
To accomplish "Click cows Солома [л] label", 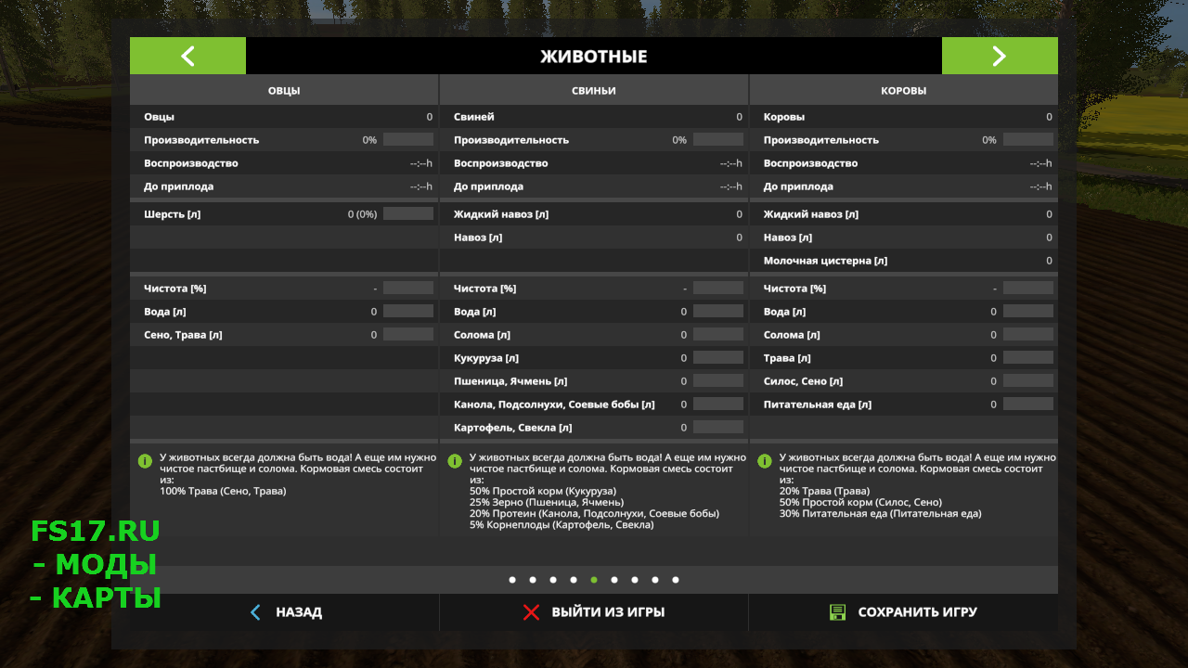I will 794,335.
